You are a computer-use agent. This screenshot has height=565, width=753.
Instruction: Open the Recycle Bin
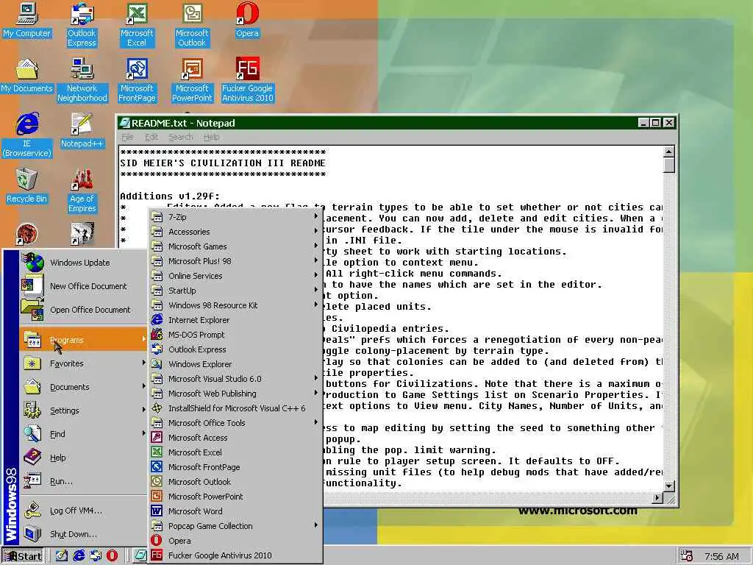(x=27, y=186)
